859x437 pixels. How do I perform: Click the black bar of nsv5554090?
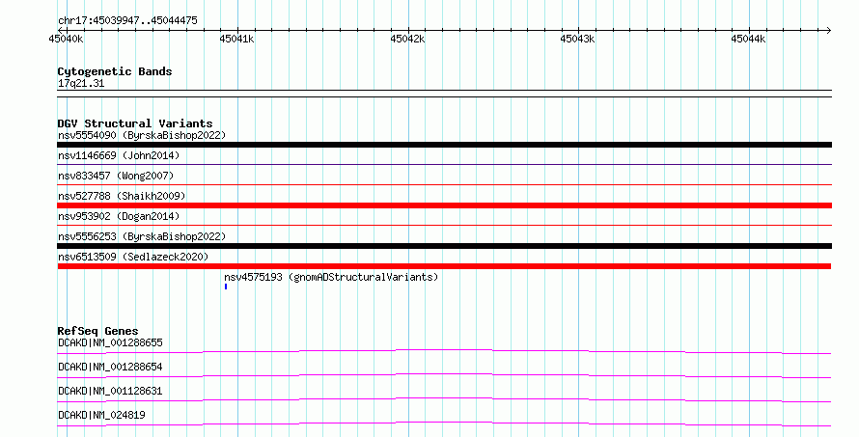click(x=444, y=145)
